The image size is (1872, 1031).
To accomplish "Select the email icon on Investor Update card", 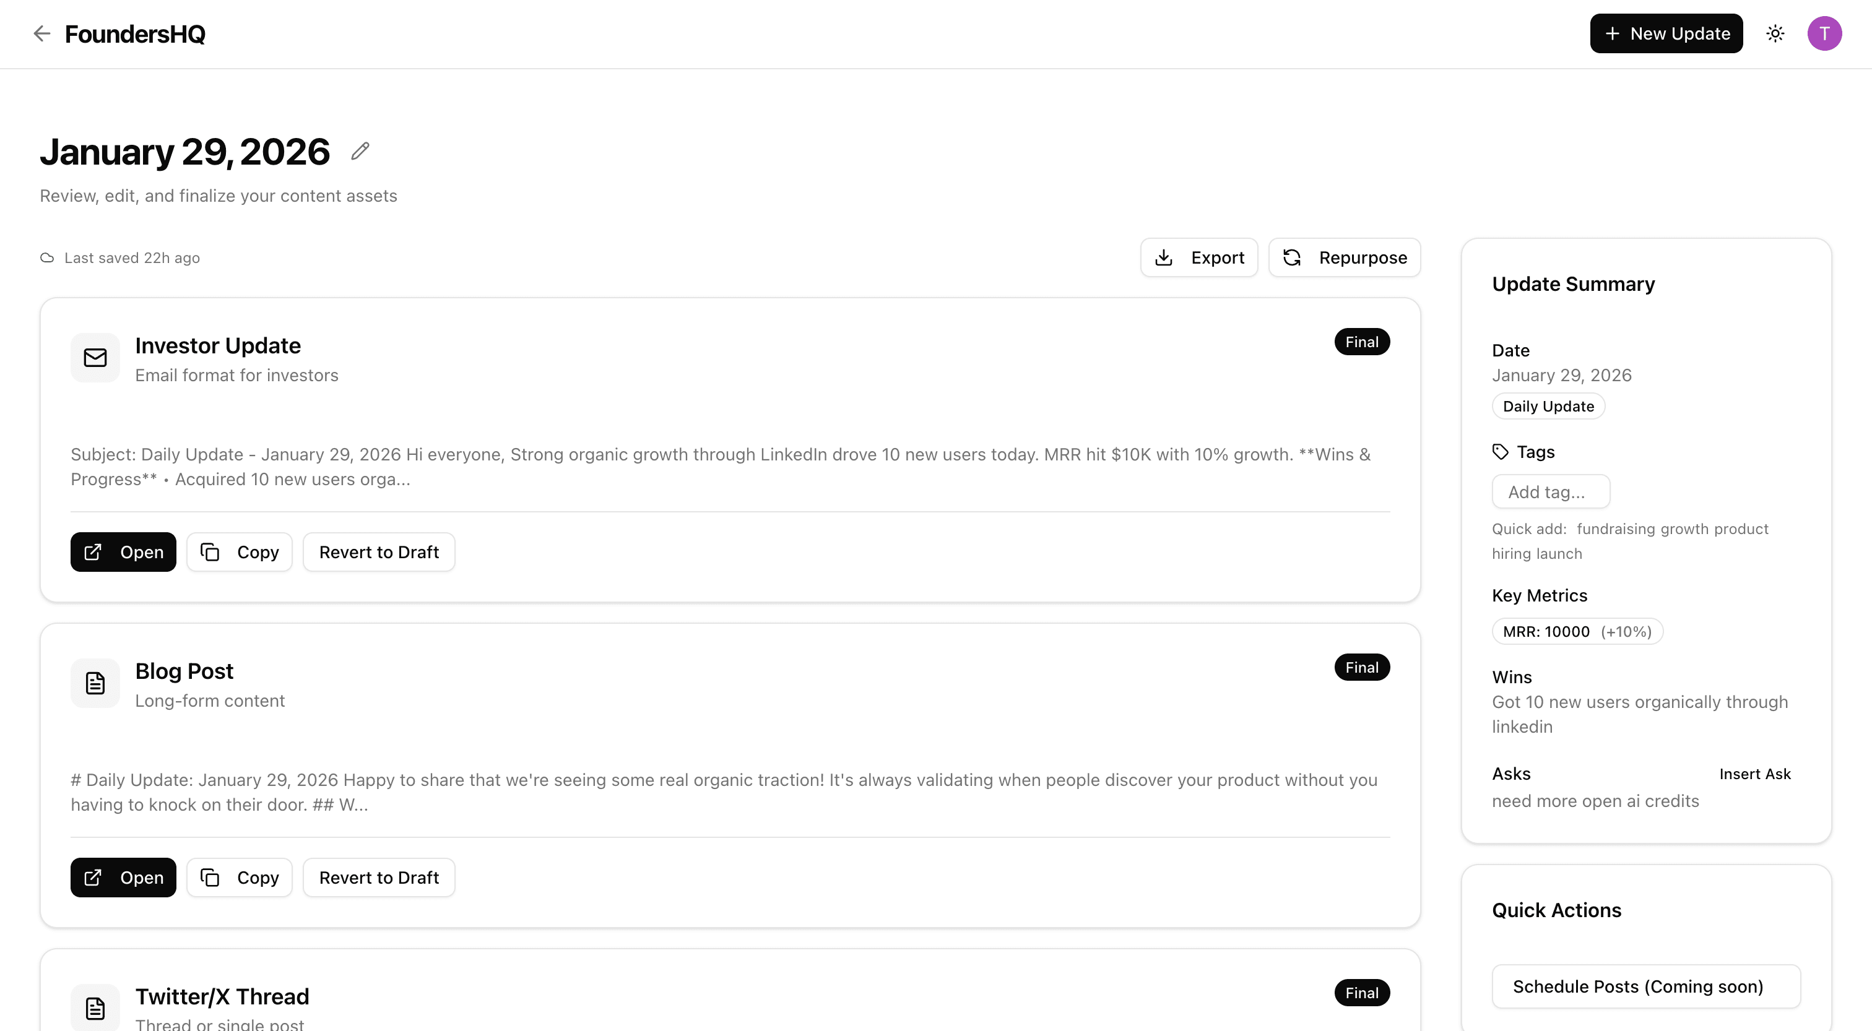I will point(95,356).
